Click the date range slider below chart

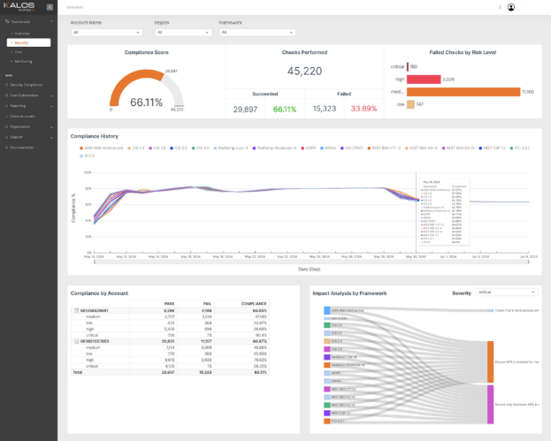[x=311, y=262]
